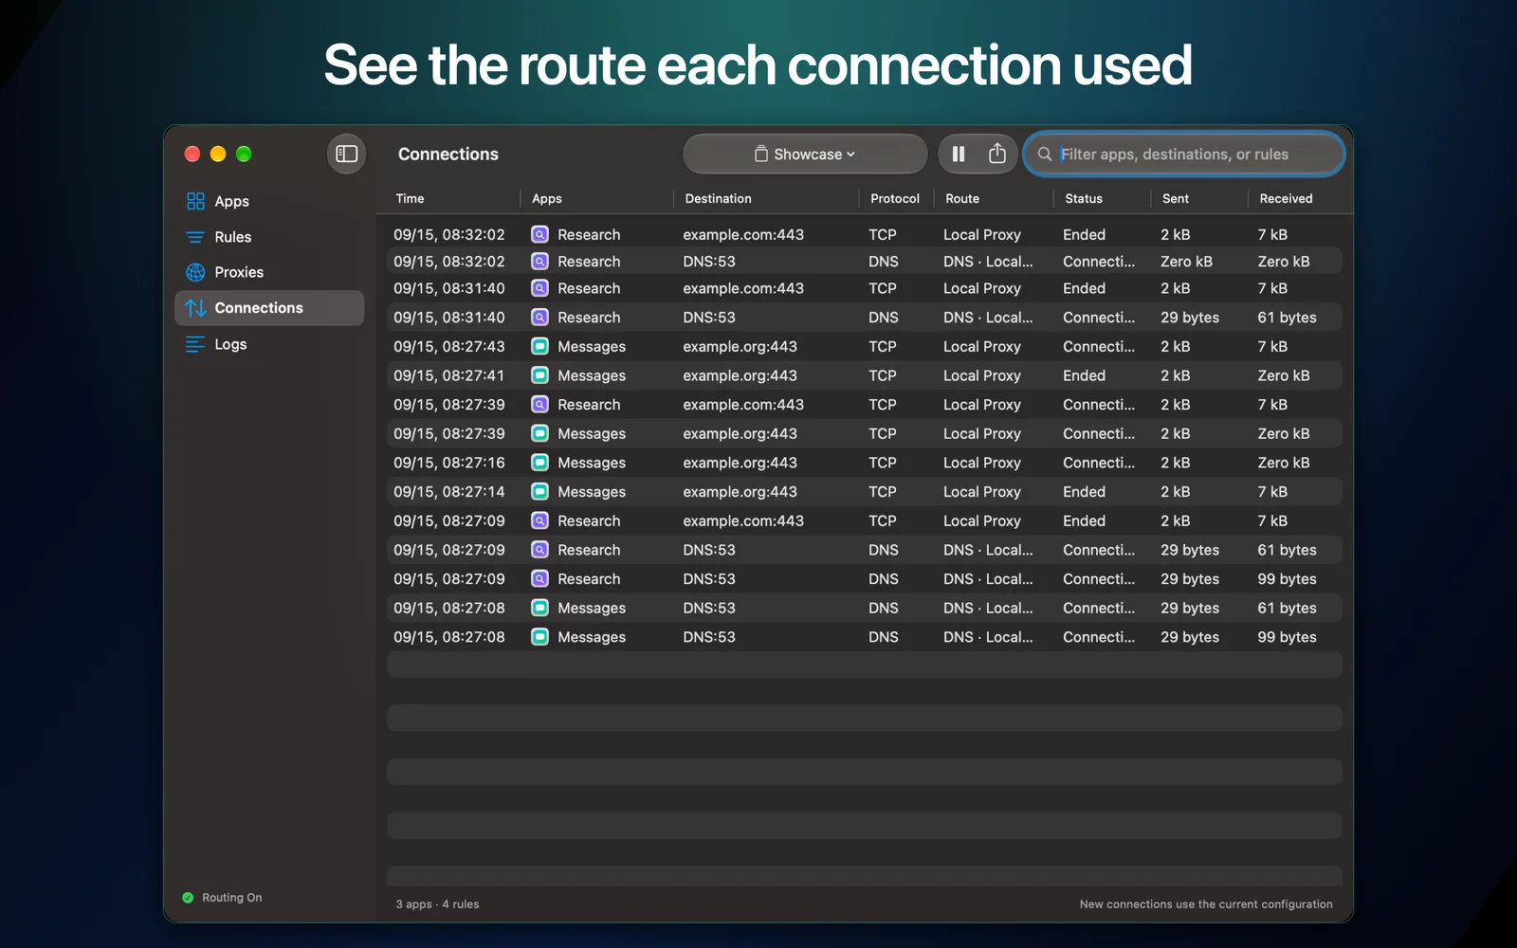Click Research icon in 08:27:39 example.com row

coord(539,404)
